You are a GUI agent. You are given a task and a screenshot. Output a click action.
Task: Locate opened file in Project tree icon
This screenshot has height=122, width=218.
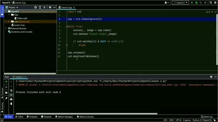tap(35, 7)
